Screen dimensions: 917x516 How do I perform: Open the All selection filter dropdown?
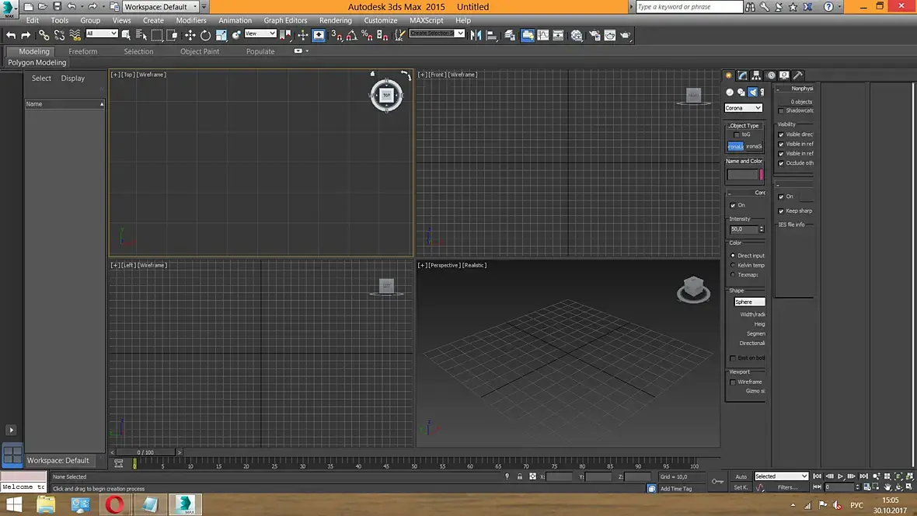click(102, 33)
